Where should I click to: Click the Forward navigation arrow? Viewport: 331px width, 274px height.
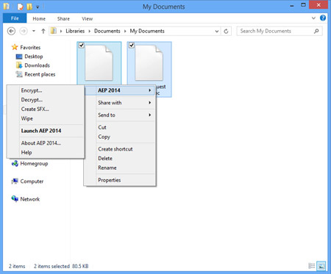(x=24, y=31)
